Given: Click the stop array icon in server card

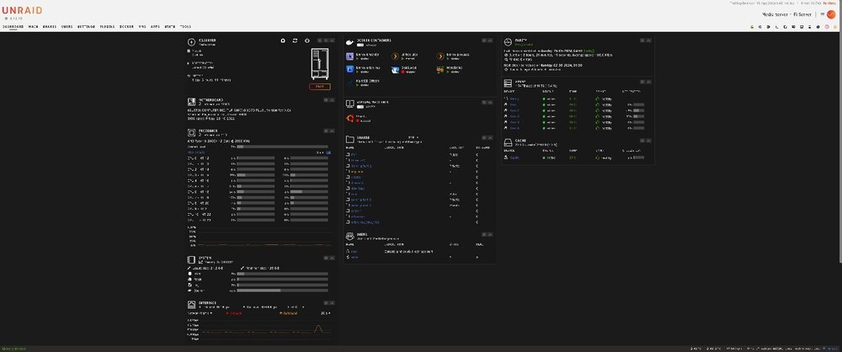Looking at the screenshot, I should [x=283, y=40].
